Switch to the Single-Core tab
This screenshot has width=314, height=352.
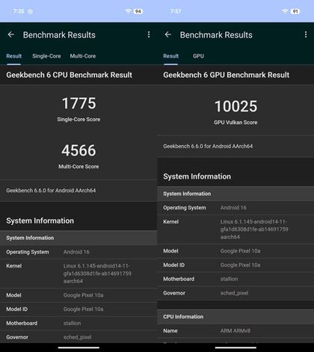point(46,56)
